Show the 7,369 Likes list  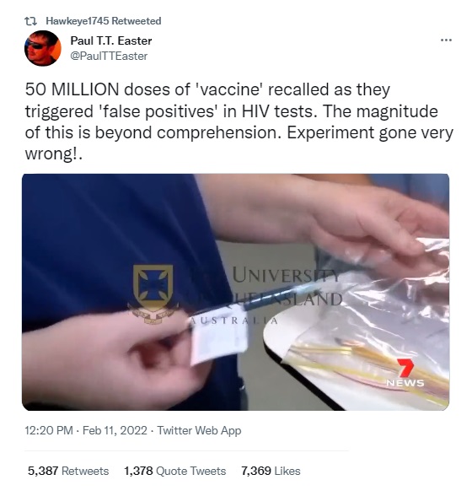tap(271, 471)
